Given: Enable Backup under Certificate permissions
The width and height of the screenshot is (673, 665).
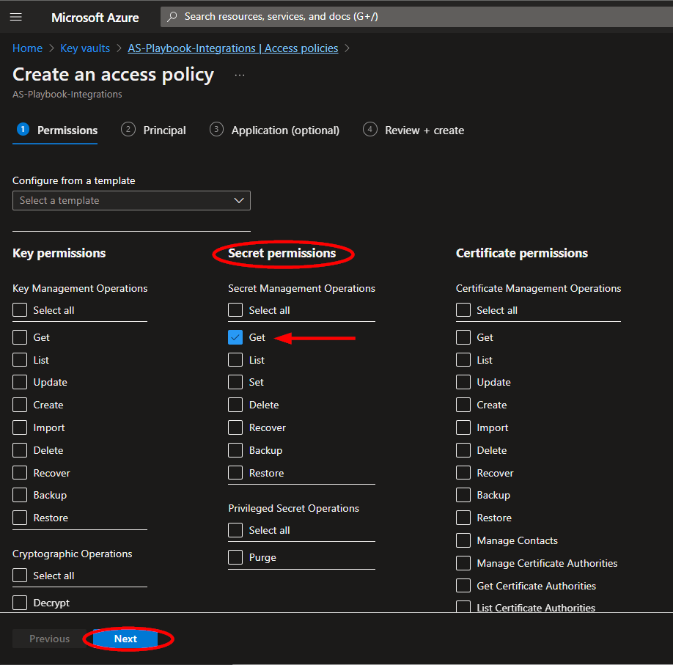Looking at the screenshot, I should [x=463, y=495].
